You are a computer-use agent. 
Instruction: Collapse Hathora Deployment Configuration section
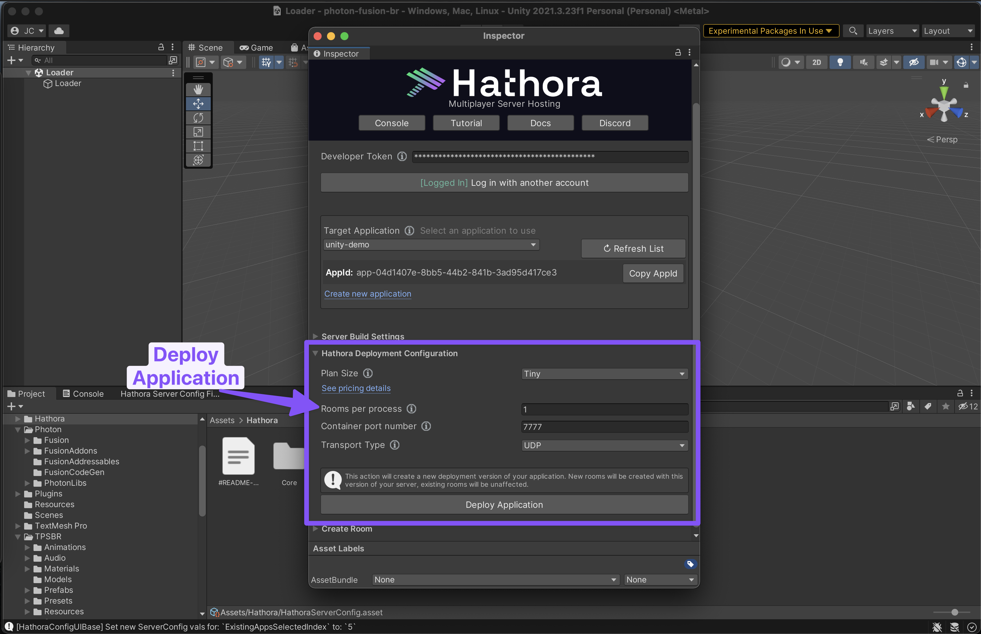pos(316,353)
